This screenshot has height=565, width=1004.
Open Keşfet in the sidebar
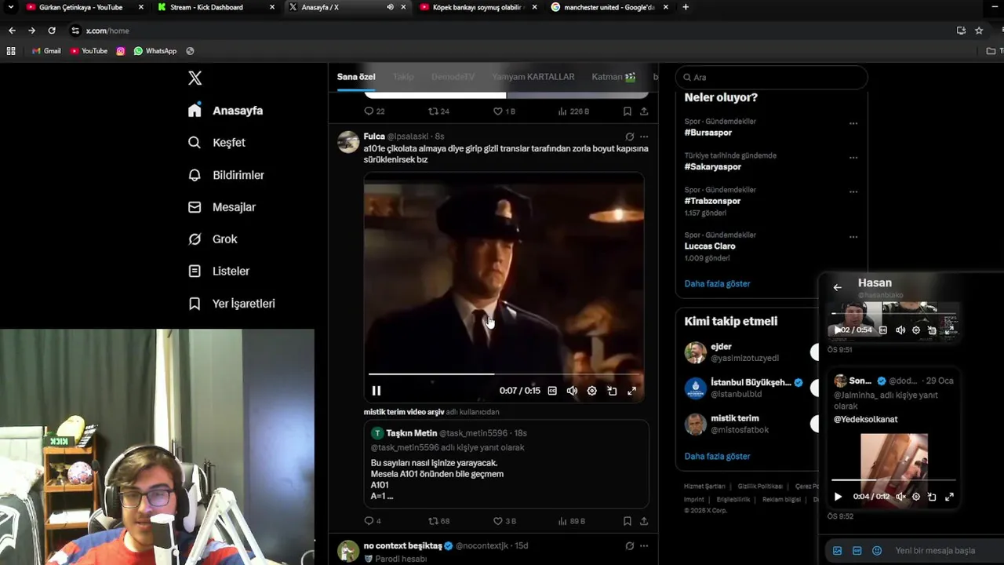tap(216, 143)
